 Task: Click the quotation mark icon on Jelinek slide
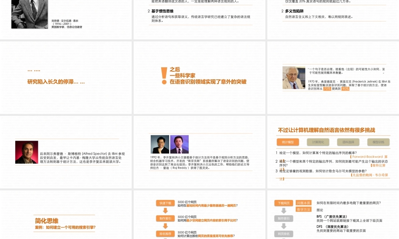(x=308, y=69)
